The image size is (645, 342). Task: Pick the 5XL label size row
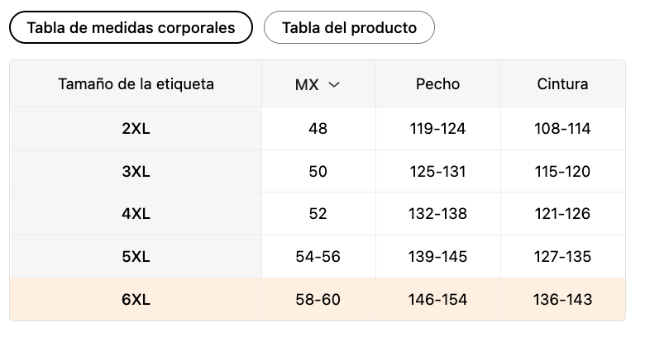(136, 257)
